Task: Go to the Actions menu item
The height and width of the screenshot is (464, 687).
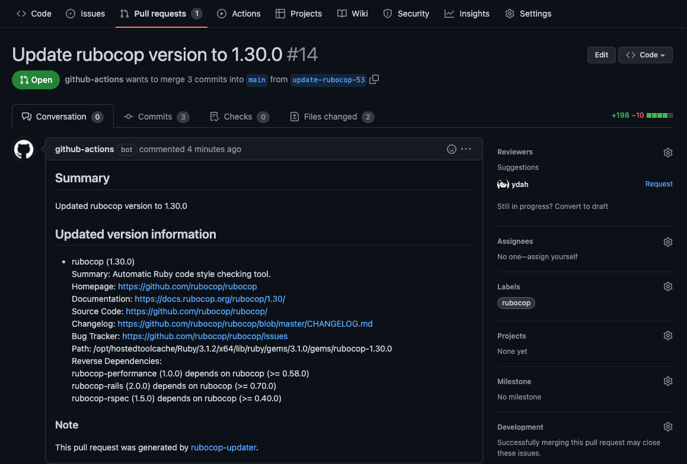Action: (239, 14)
